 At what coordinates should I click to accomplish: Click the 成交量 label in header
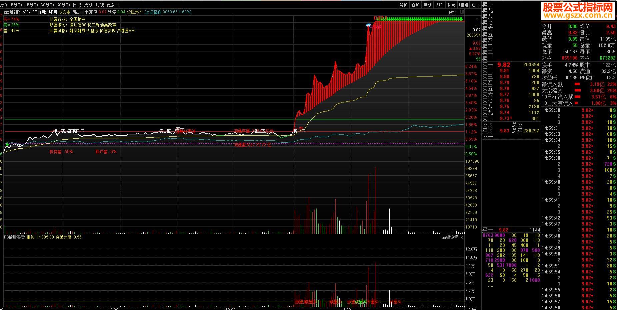coord(65,12)
